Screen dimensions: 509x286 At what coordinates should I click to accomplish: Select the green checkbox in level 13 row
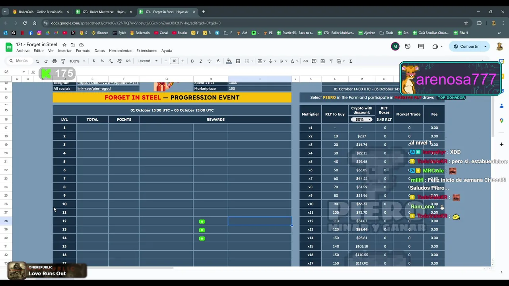coord(202,230)
